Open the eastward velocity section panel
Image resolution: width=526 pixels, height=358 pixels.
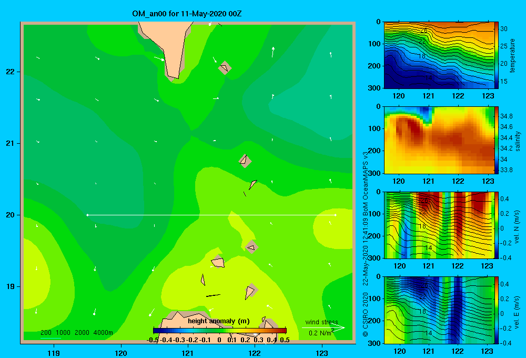(439, 310)
